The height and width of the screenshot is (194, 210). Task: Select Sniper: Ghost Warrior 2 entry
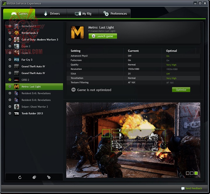click(x=35, y=107)
